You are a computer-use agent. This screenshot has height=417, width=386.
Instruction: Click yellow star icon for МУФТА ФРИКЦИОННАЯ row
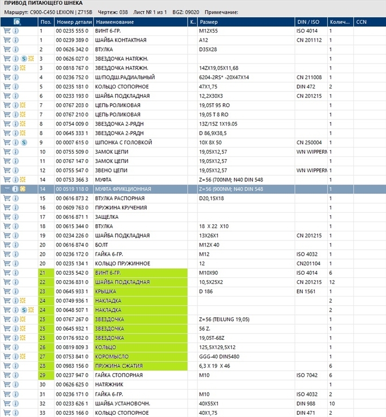pos(23,189)
